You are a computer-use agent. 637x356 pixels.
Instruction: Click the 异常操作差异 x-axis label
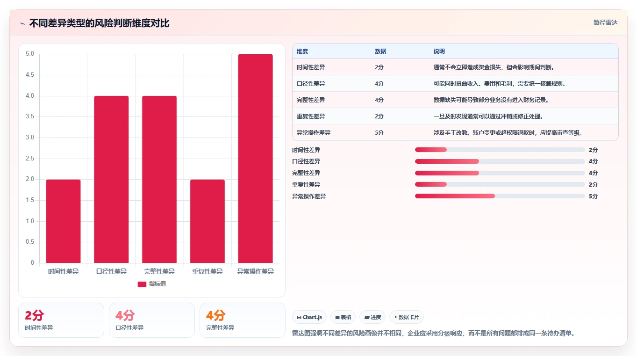click(256, 272)
